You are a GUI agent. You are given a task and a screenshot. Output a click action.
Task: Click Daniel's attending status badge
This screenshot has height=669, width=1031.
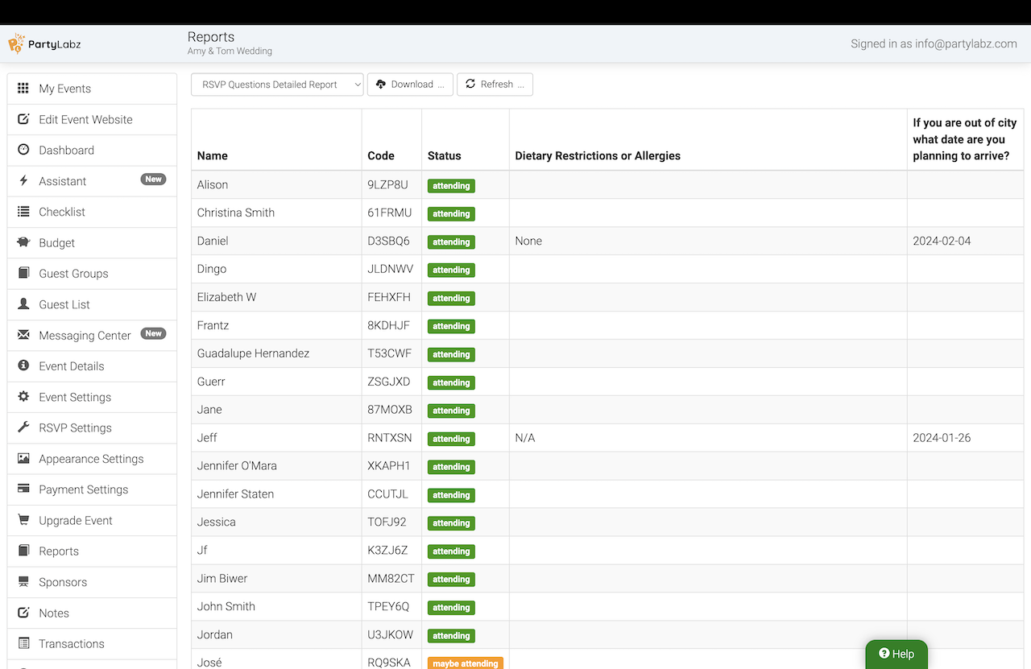click(x=451, y=242)
